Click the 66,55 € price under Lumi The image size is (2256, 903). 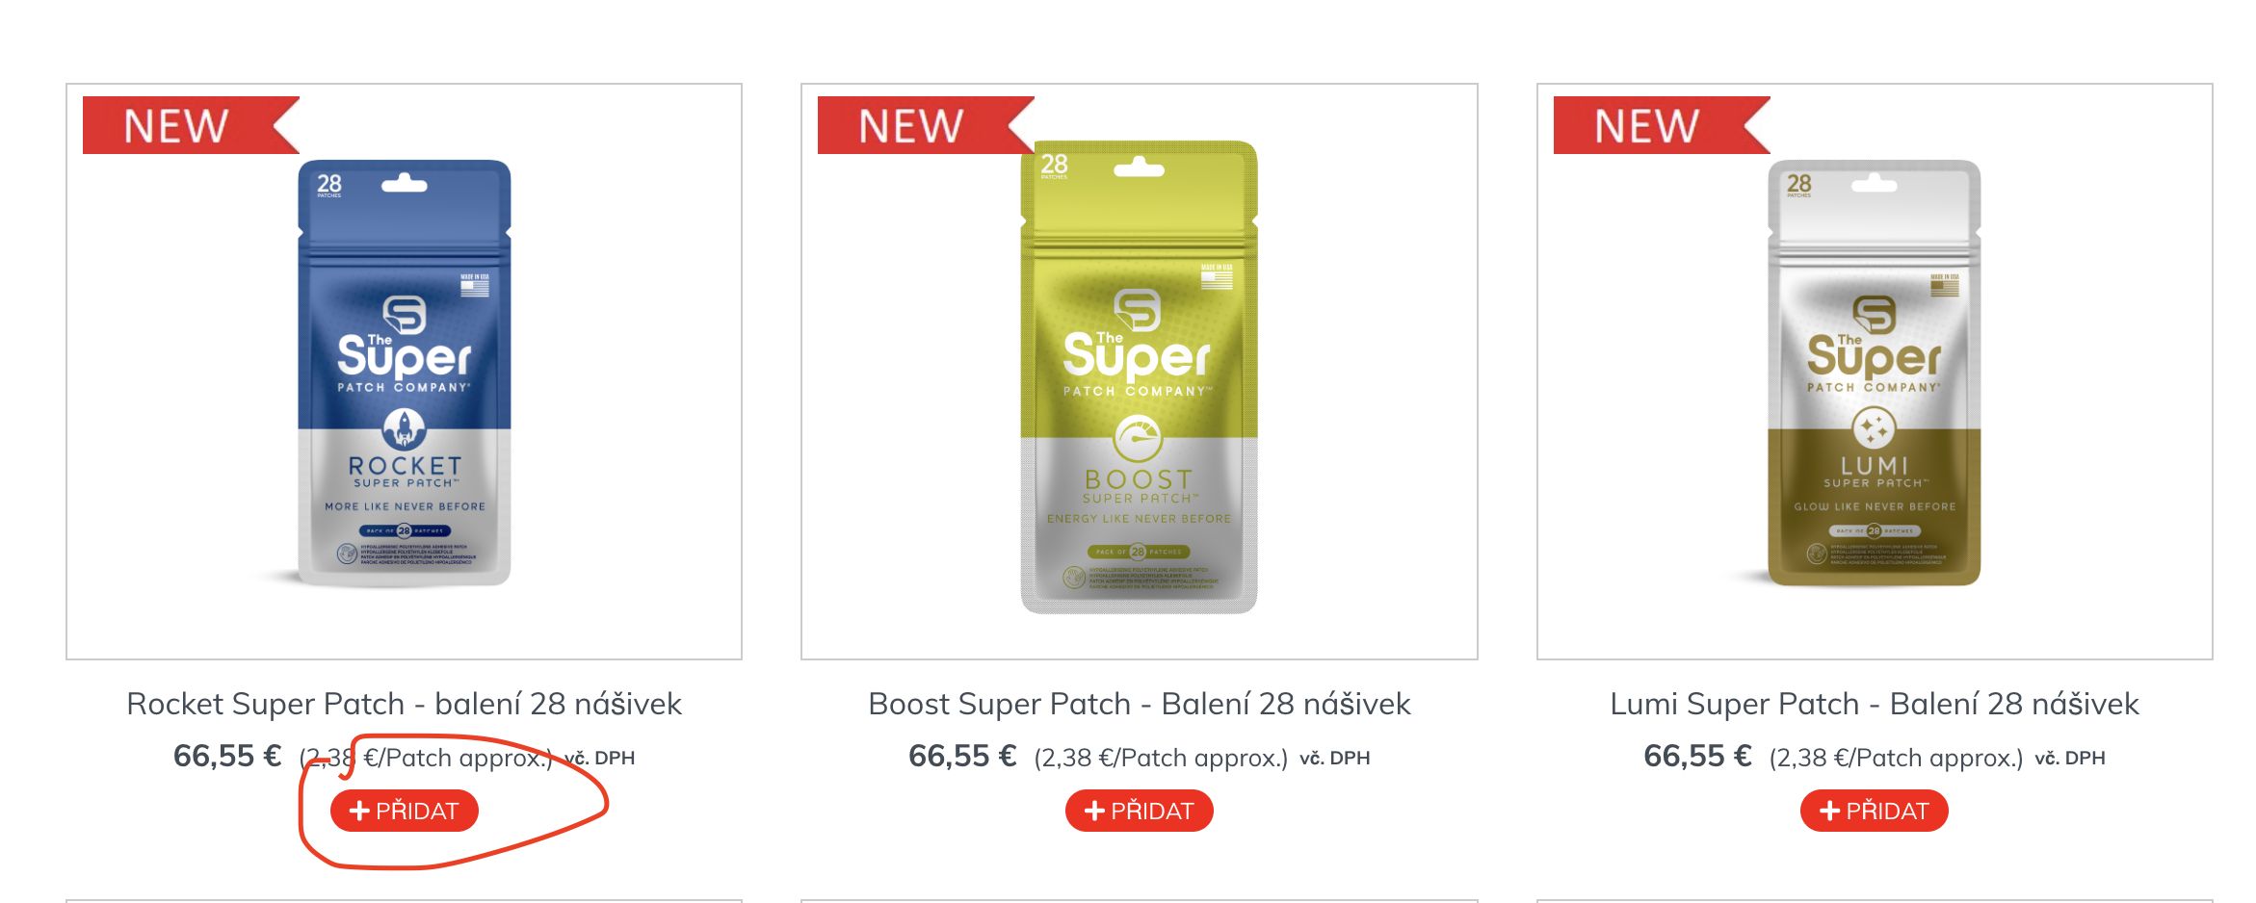click(1697, 757)
